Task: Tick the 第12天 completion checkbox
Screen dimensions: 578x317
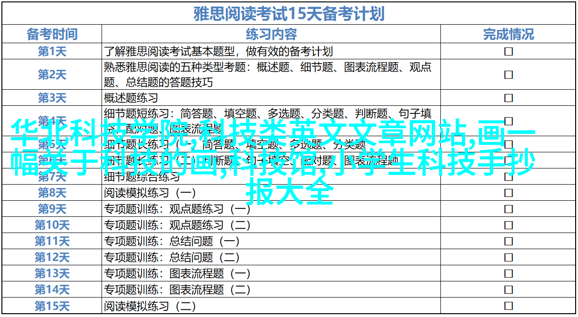Action: (508, 257)
